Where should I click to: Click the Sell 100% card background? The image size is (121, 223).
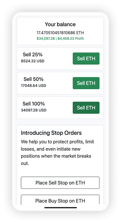click(x=60, y=108)
